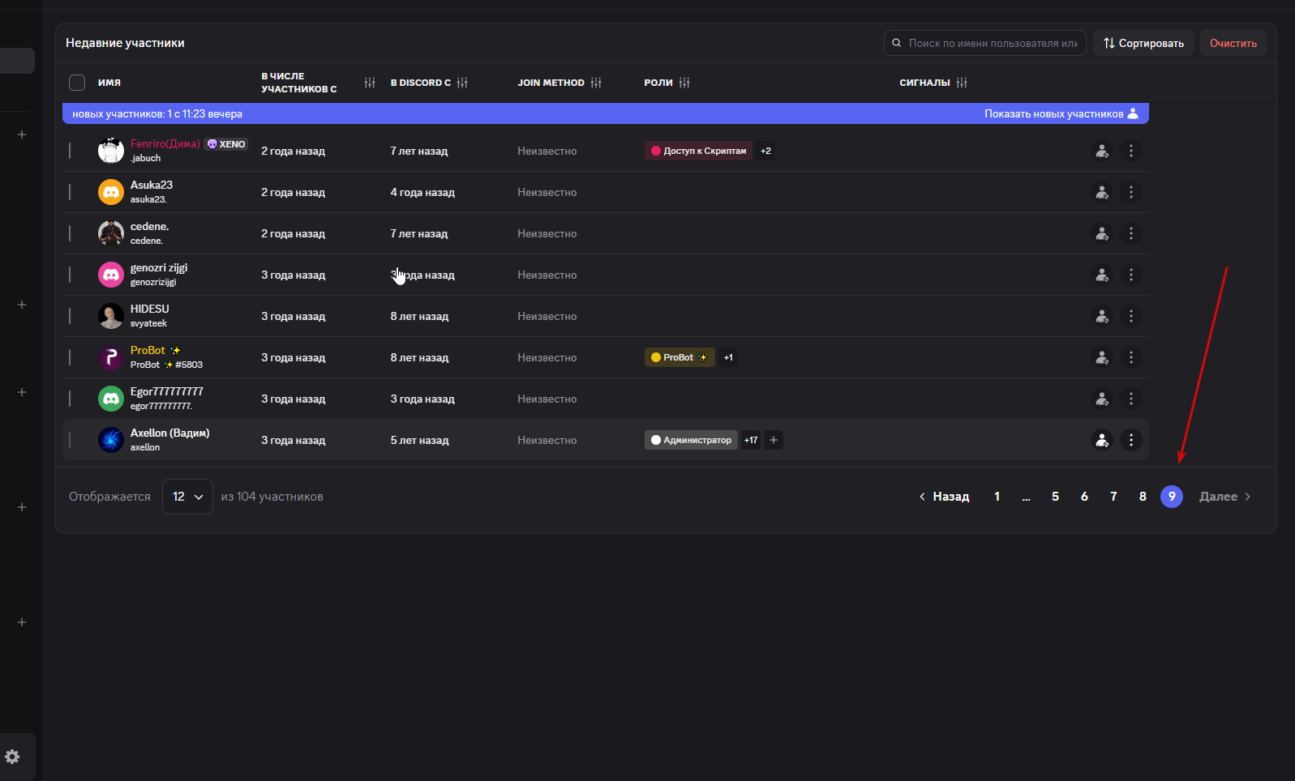This screenshot has width=1295, height=781.
Task: Open profile icon for ProBot row
Action: click(x=1101, y=357)
